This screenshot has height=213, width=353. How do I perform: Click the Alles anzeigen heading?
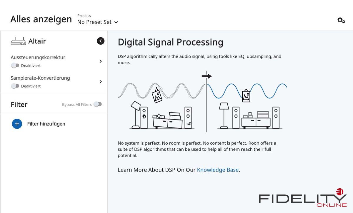coord(41,19)
